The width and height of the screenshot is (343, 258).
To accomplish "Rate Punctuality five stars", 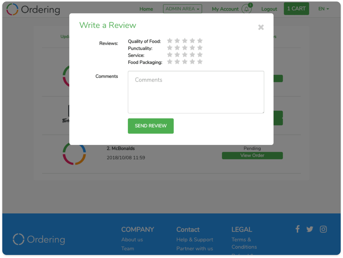I will pyautogui.click(x=200, y=48).
